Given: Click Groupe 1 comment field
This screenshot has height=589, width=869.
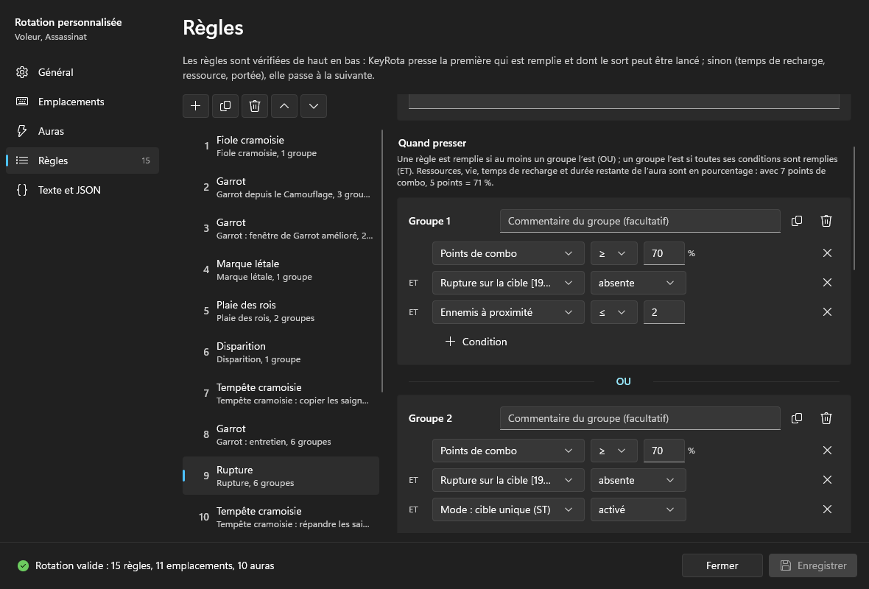Looking at the screenshot, I should [x=640, y=221].
